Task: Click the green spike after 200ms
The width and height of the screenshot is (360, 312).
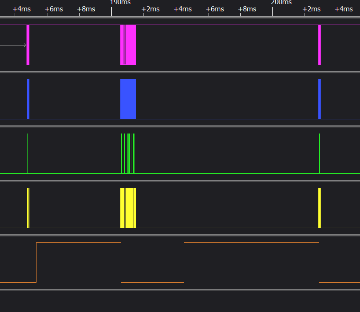Action: pyautogui.click(x=320, y=153)
